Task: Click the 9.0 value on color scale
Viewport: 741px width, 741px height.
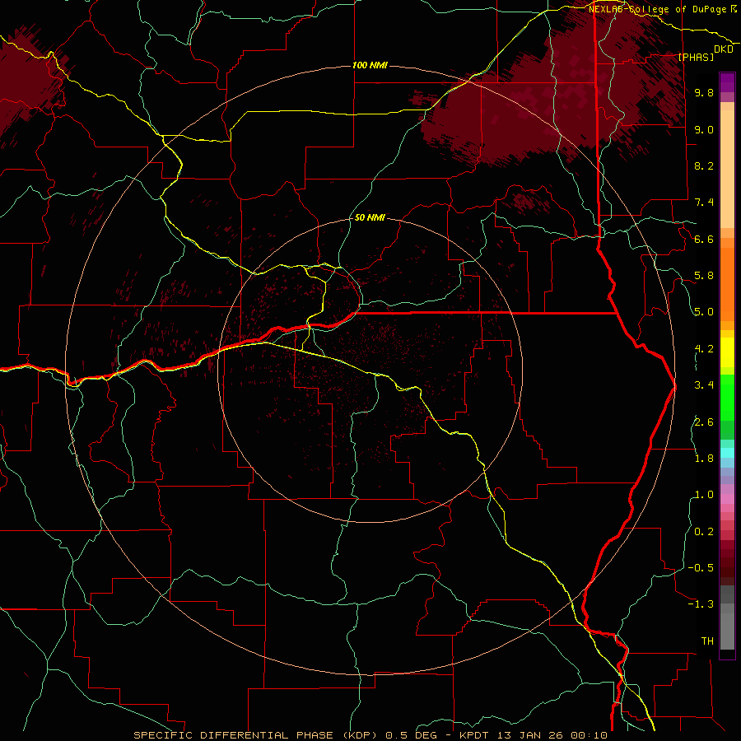Action: pos(704,129)
